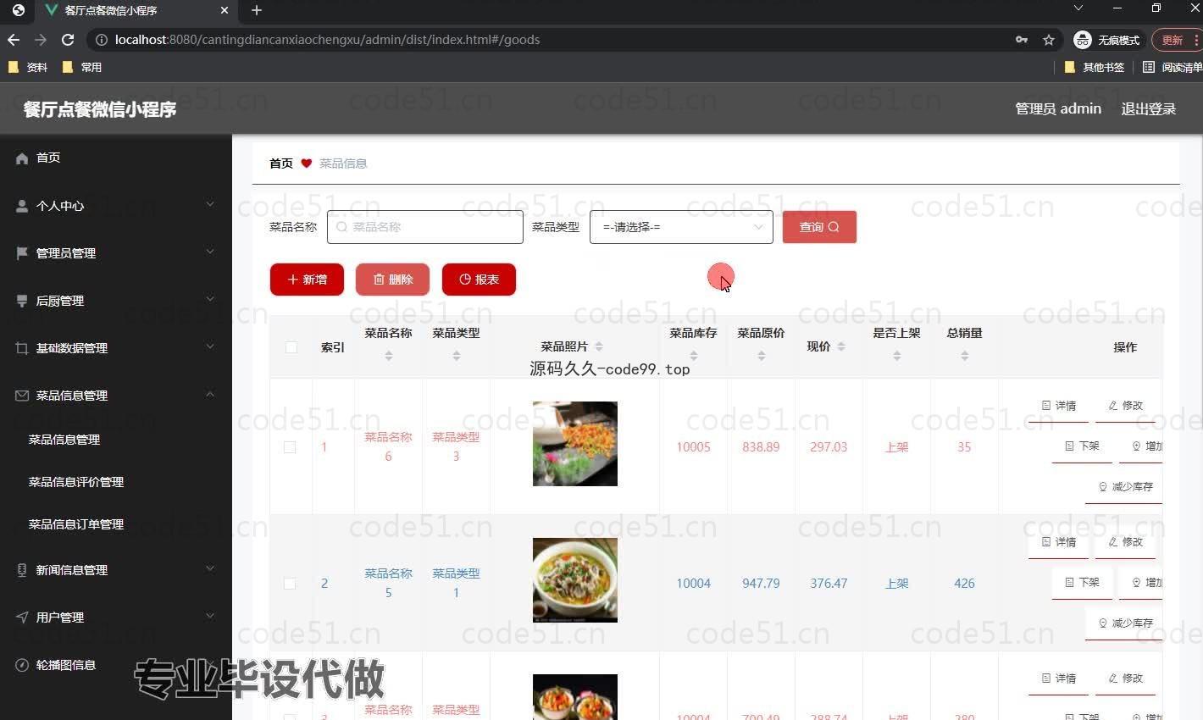Click the icon beside 后厨管理
The image size is (1203, 720).
point(22,301)
